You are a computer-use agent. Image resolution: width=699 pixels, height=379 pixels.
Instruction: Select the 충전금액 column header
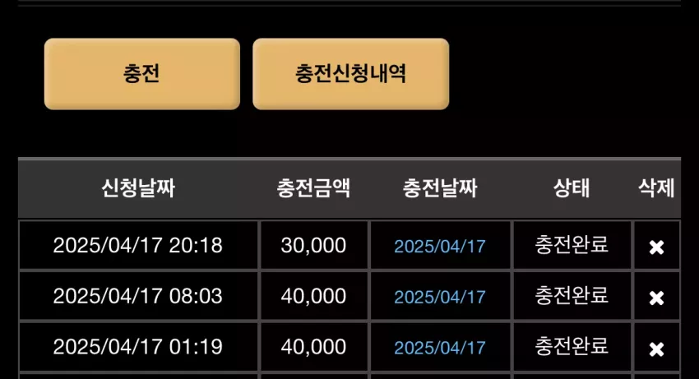(x=313, y=187)
